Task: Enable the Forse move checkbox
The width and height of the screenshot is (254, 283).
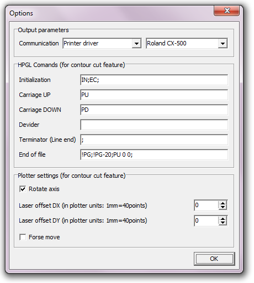Action: pyautogui.click(x=23, y=237)
